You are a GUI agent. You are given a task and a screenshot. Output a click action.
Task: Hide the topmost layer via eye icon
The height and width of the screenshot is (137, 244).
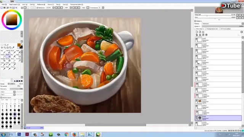pos(196,39)
